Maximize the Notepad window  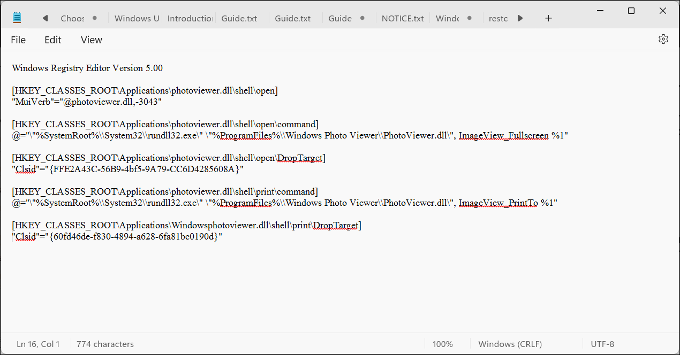click(631, 11)
